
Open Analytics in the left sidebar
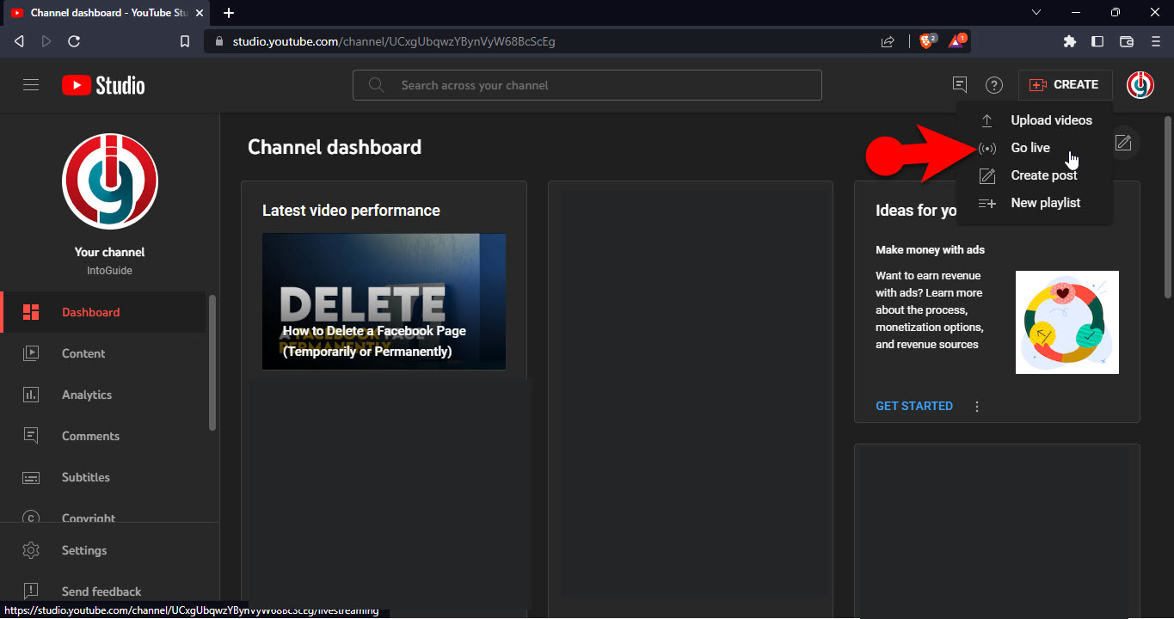coord(87,395)
